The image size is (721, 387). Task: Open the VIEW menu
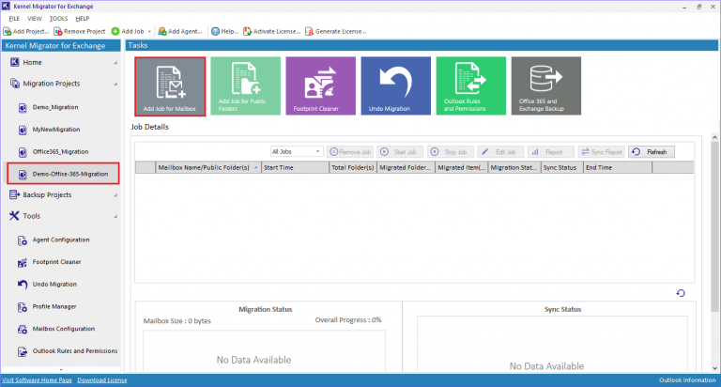(35, 19)
